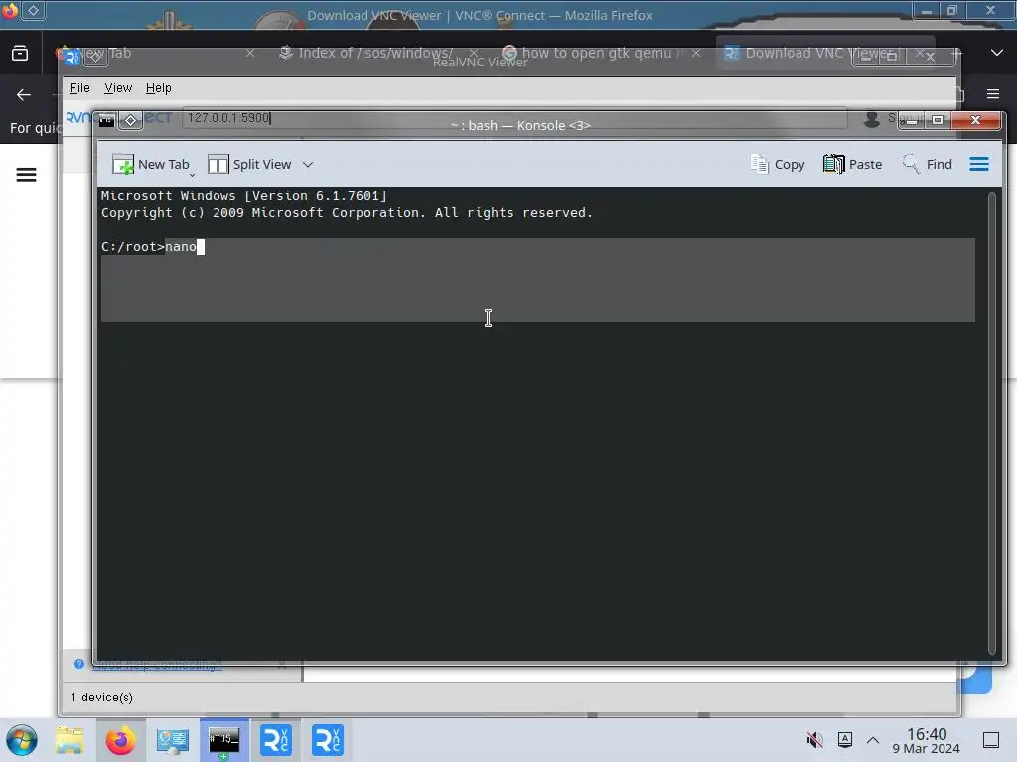Expand hidden system tray icons arrow
Image resolution: width=1017 pixels, height=762 pixels.
(x=873, y=740)
